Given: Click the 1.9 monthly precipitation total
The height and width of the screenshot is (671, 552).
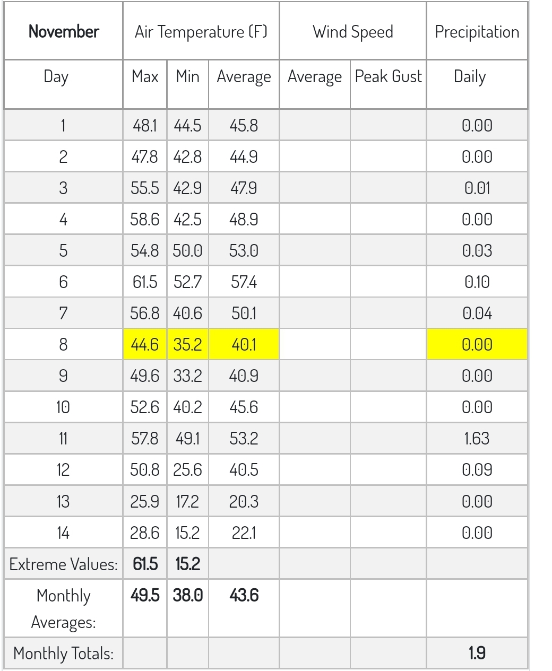Looking at the screenshot, I should (x=477, y=653).
